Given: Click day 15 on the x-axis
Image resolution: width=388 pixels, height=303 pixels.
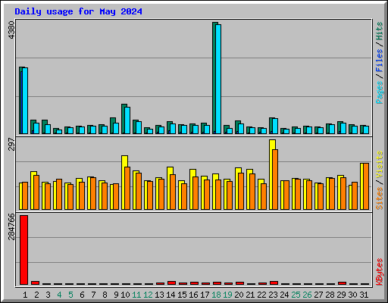Looking at the screenshot, I should click(182, 295).
